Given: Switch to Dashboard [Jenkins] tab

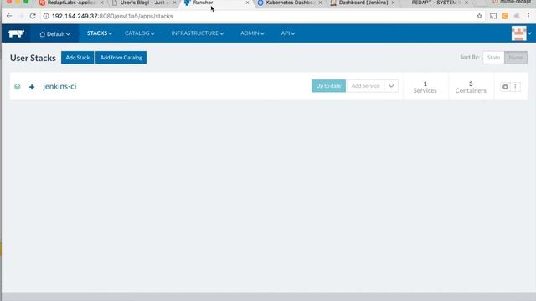Looking at the screenshot, I should coord(363,3).
